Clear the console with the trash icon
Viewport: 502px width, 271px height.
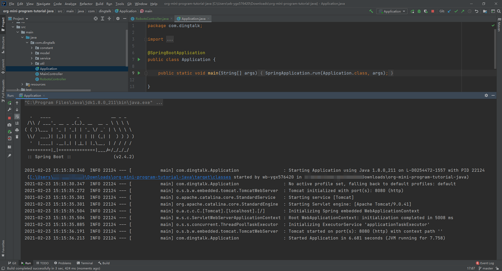click(x=17, y=137)
